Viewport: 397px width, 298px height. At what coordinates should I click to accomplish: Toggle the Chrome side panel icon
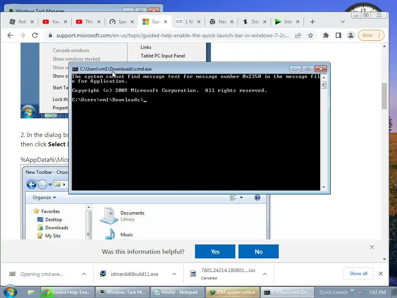338,35
